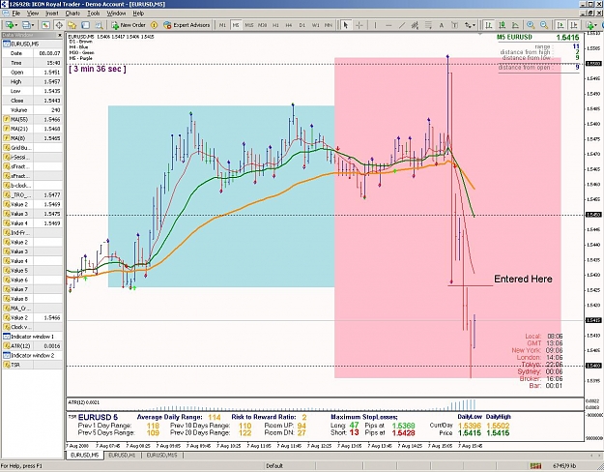Viewport: 604px width, 472px height.
Task: Select the Fibonacci retracement tool
Action: click(x=428, y=25)
